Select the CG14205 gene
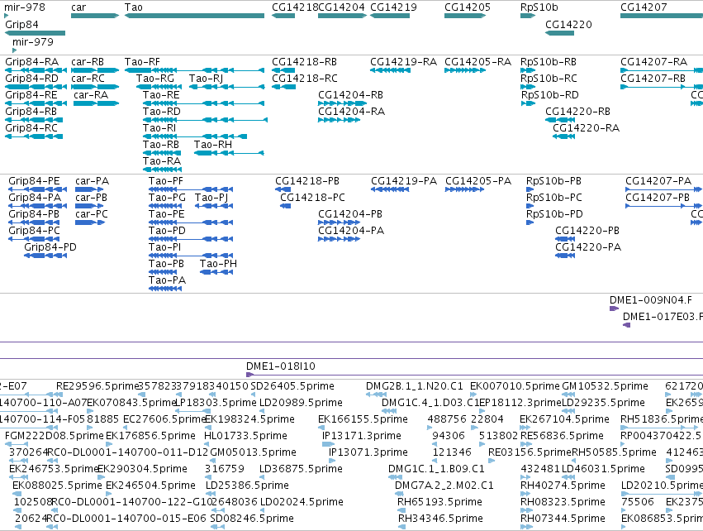This screenshot has width=703, height=531. tap(465, 16)
